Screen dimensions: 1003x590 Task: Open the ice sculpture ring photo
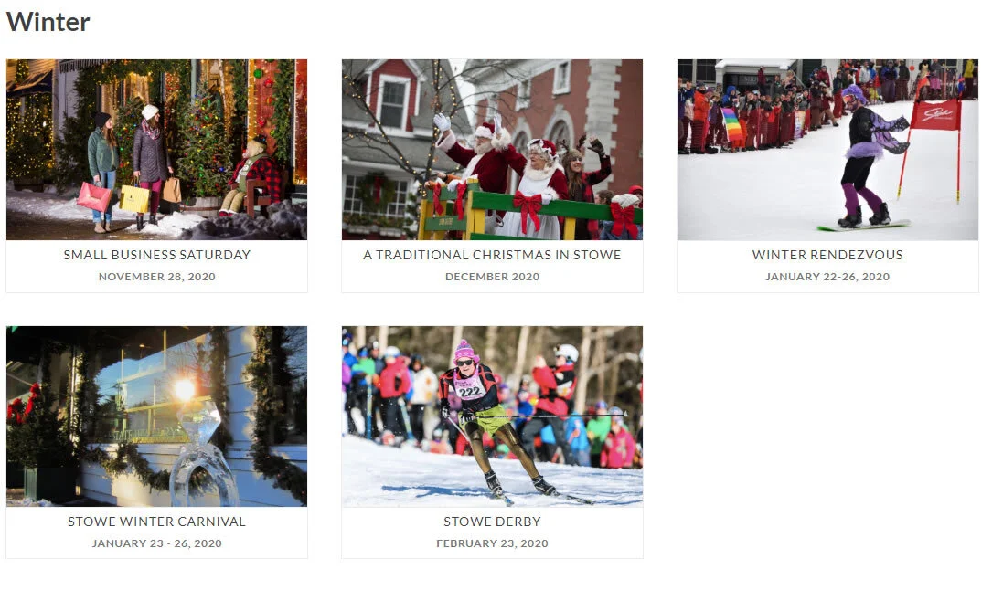pyautogui.click(x=156, y=416)
